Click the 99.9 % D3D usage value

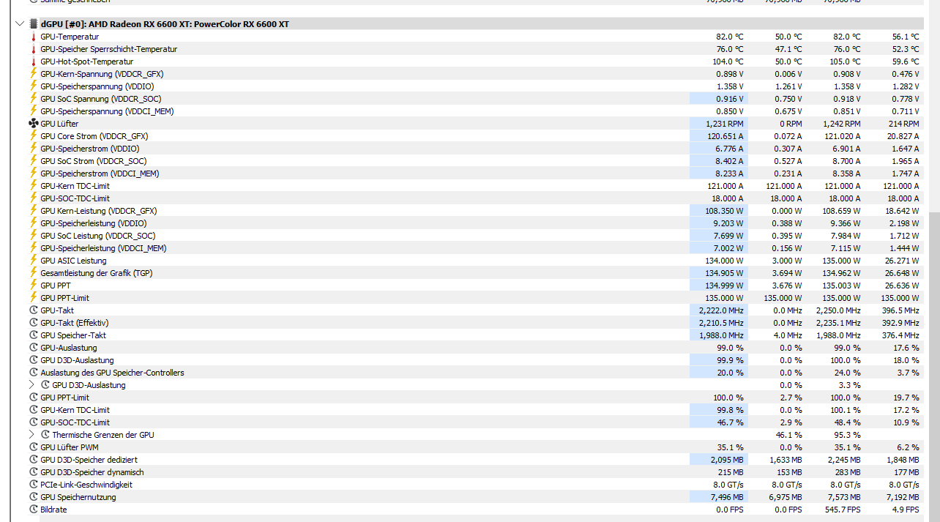(x=731, y=360)
